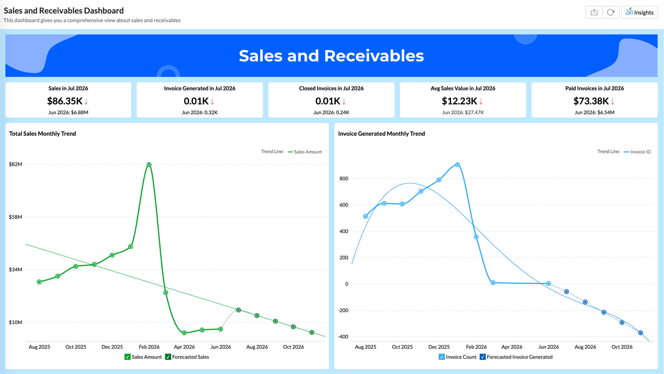Viewport: 664px width, 374px height.
Task: Click the Sales Amount trend line legend
Action: tap(305, 152)
